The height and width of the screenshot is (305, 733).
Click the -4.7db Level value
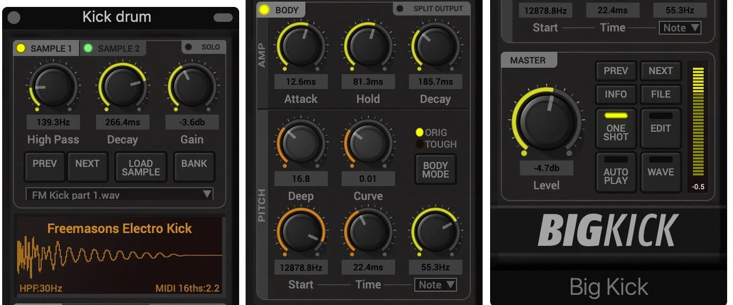click(x=547, y=168)
